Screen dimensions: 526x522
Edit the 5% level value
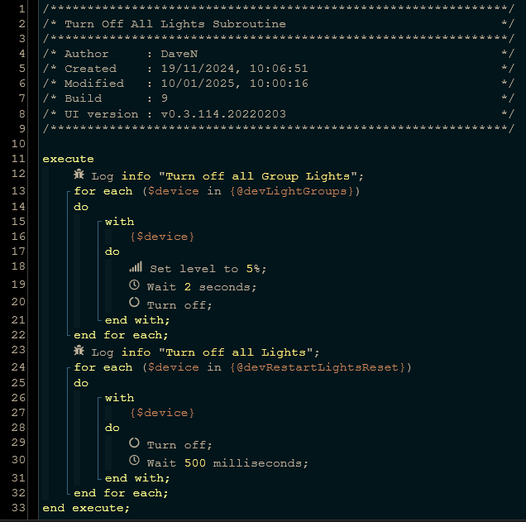(x=252, y=269)
